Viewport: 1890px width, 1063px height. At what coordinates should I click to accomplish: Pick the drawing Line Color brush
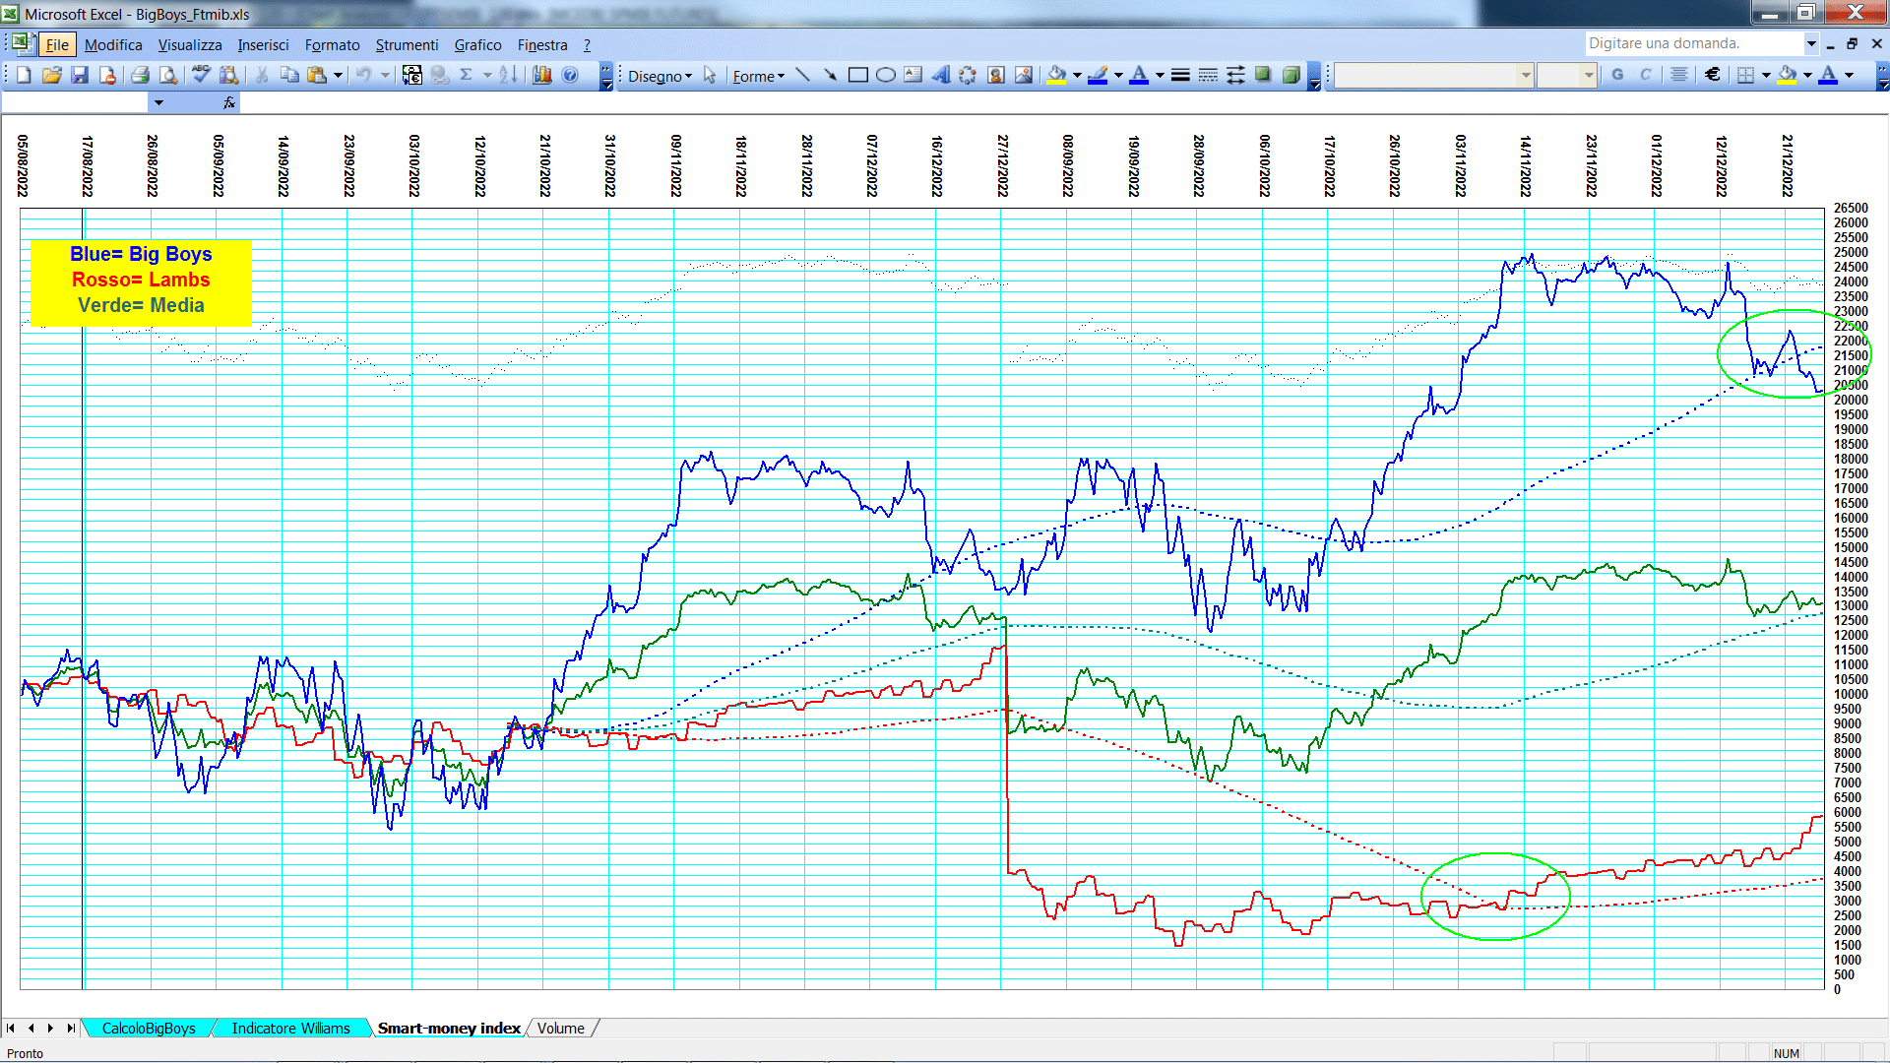pyautogui.click(x=1099, y=75)
